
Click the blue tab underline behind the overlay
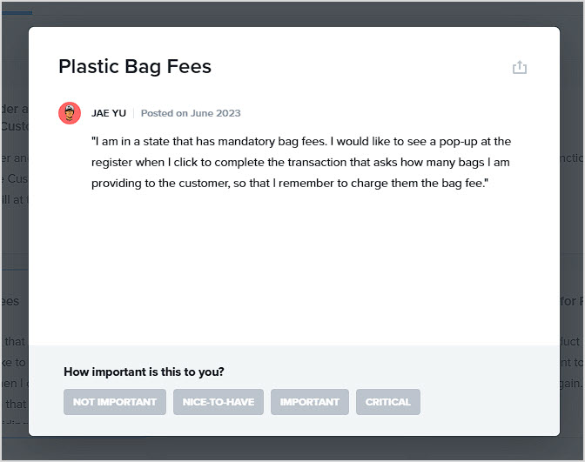pos(17,13)
